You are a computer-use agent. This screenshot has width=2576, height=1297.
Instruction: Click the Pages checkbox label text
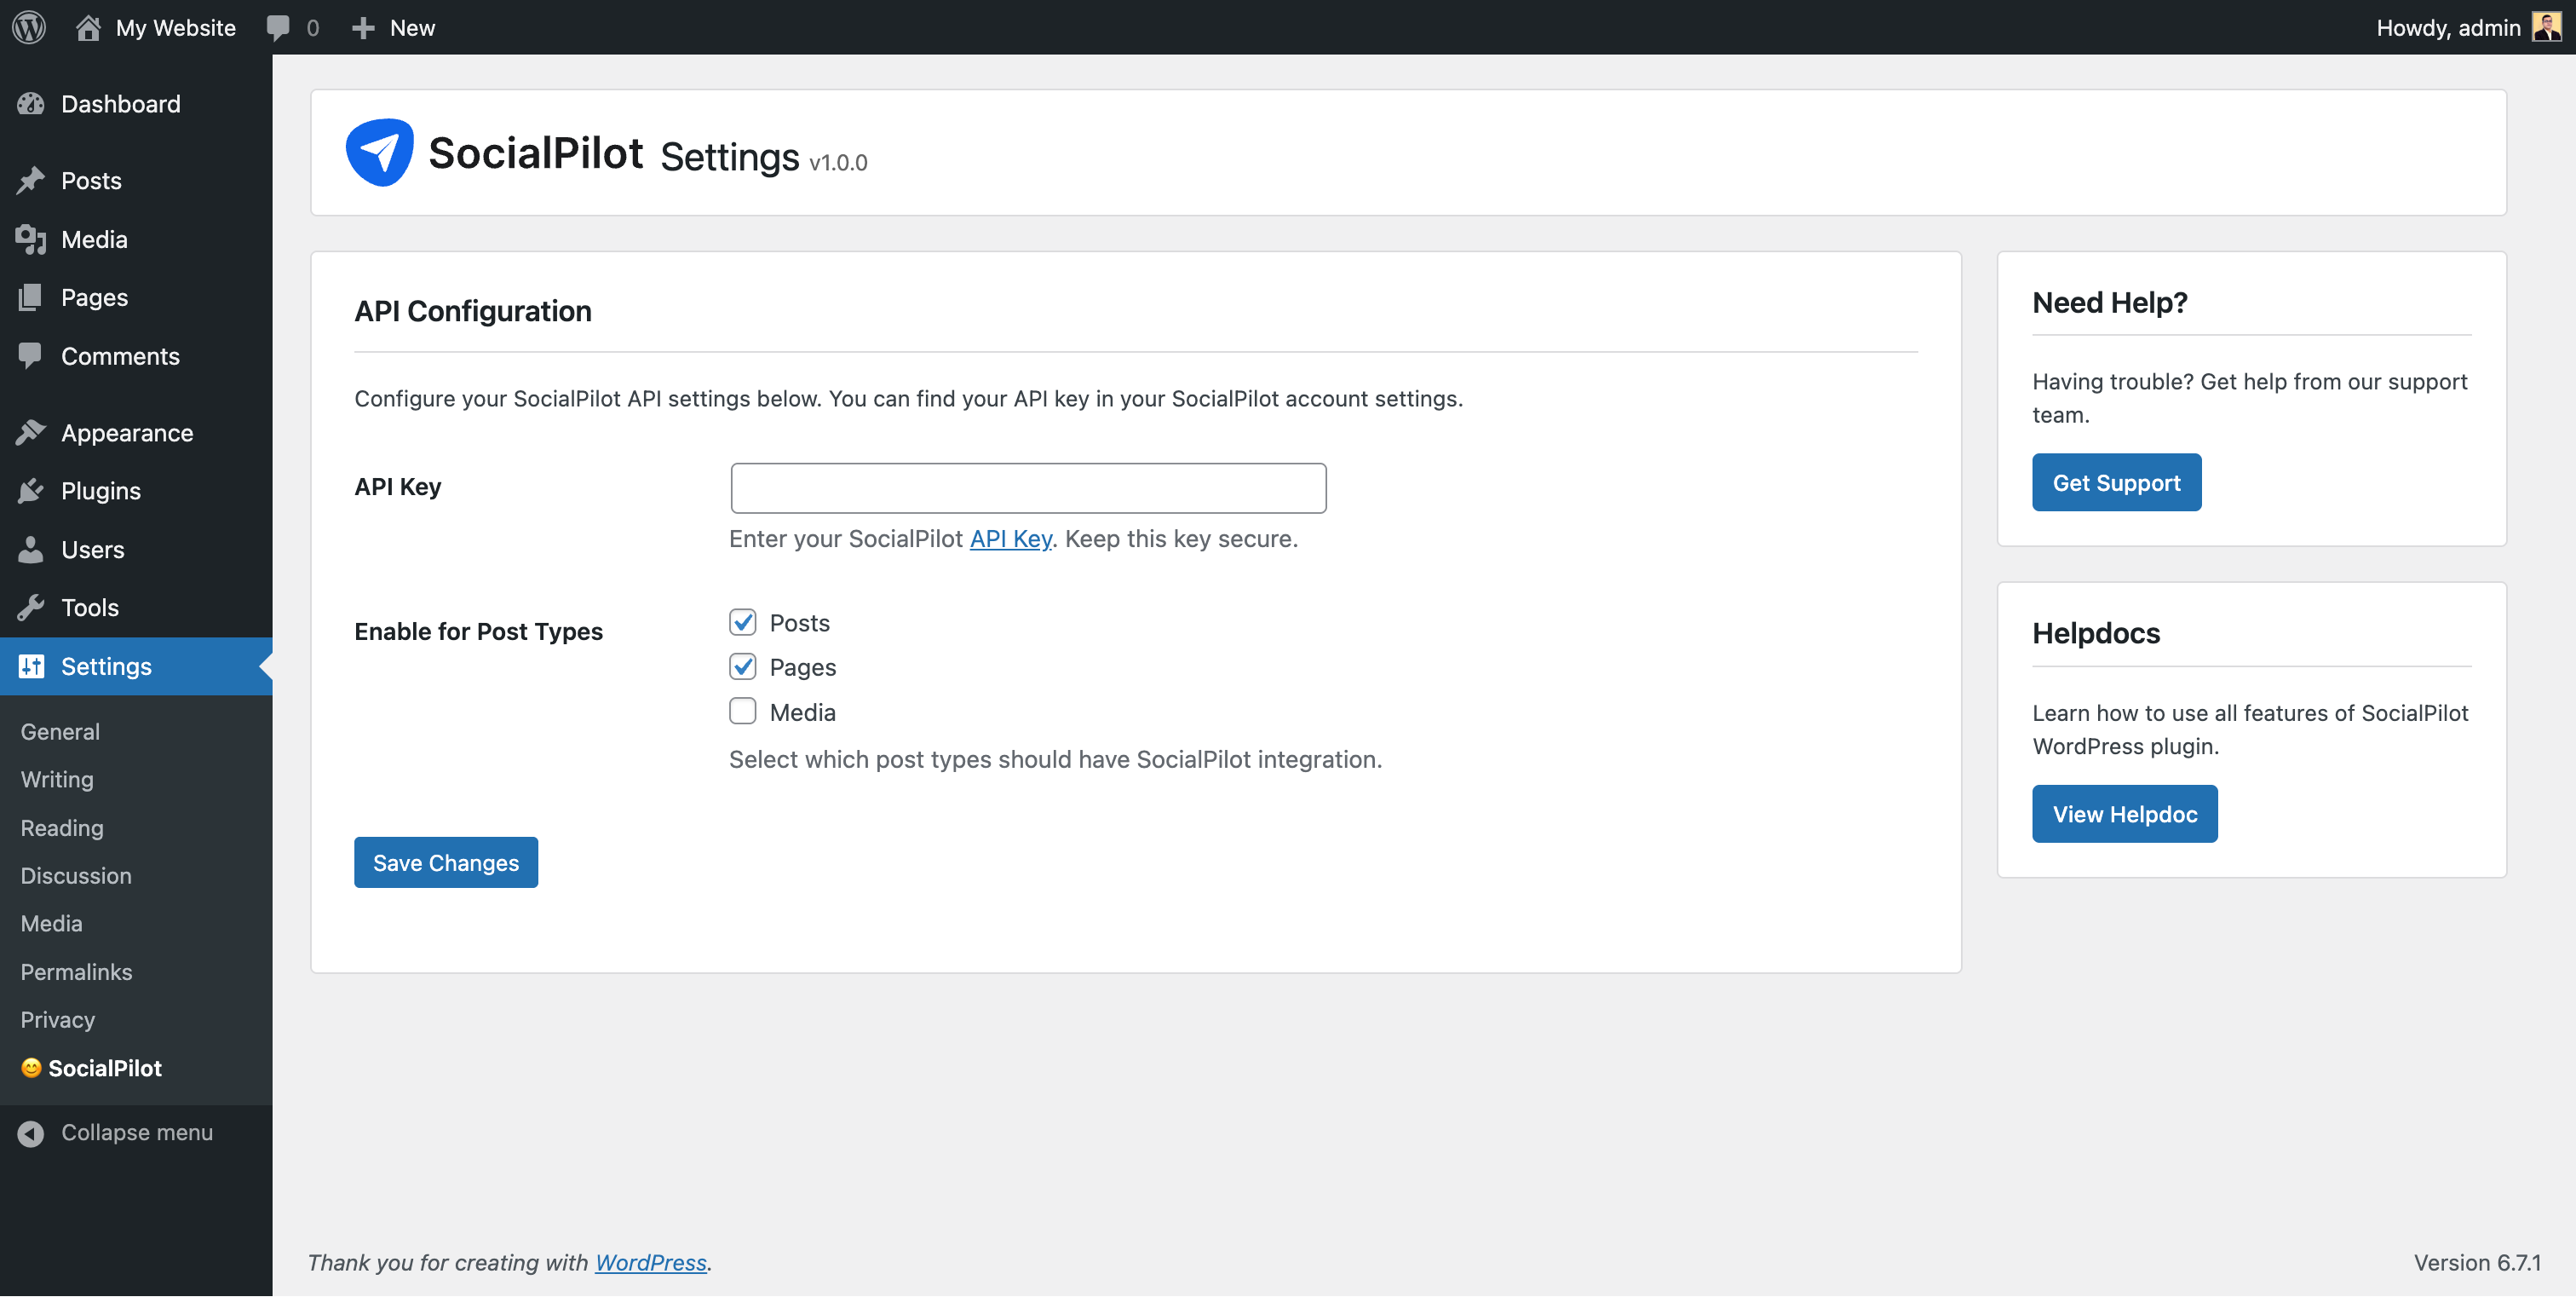click(802, 667)
